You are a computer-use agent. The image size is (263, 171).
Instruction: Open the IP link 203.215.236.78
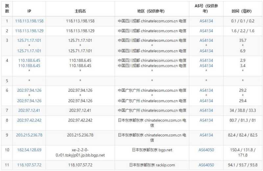click(x=29, y=135)
